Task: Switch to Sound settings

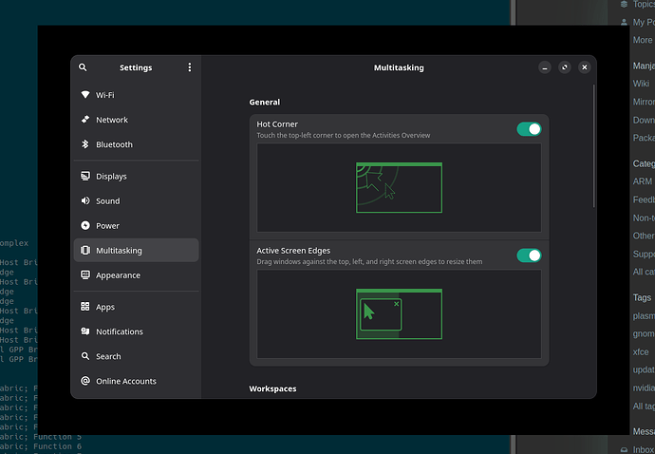Action: click(x=136, y=201)
